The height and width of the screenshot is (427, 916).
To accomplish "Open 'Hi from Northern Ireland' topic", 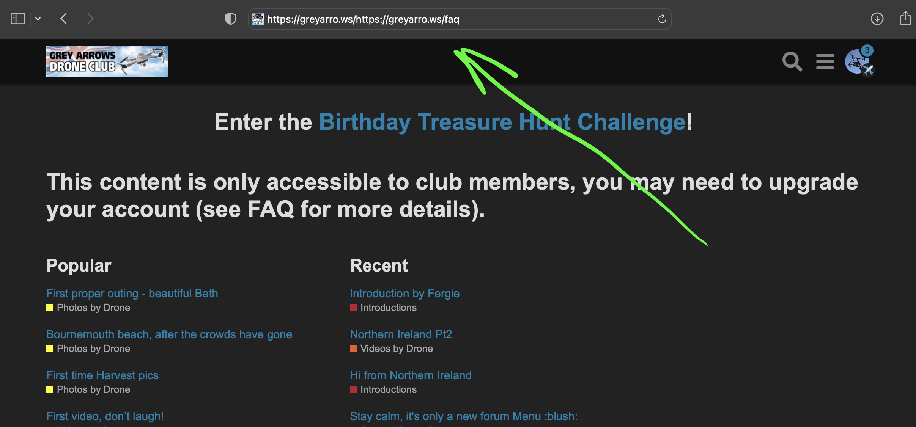I will (x=411, y=375).
